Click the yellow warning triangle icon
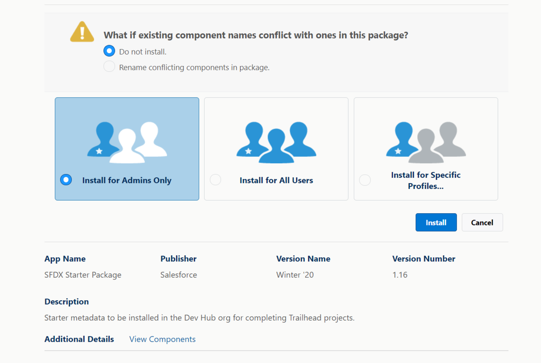 [82, 32]
